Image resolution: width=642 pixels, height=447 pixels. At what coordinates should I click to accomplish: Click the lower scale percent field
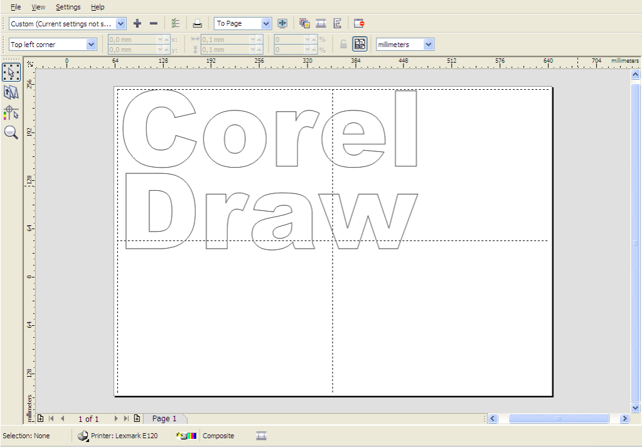[289, 49]
